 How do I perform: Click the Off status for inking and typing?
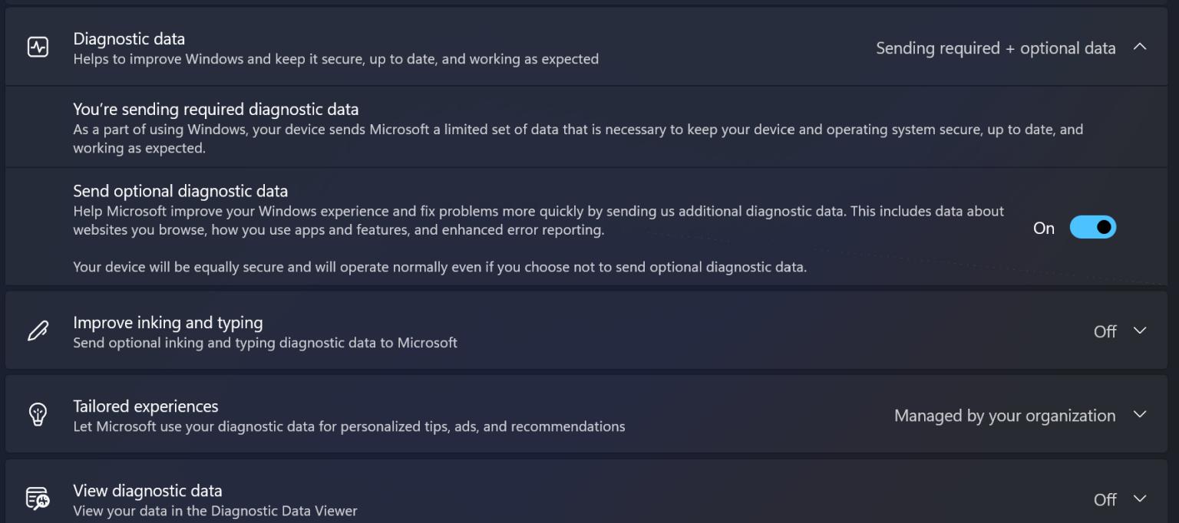pyautogui.click(x=1105, y=331)
